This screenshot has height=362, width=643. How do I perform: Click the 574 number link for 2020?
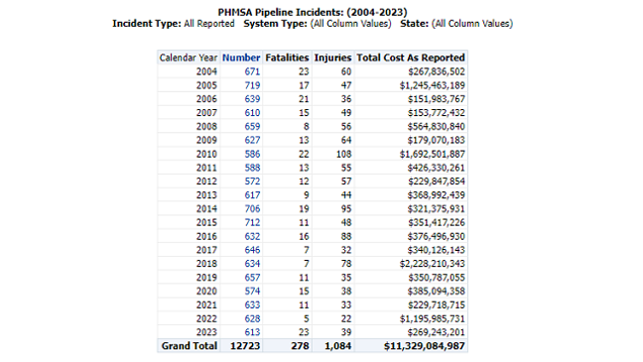point(252,291)
